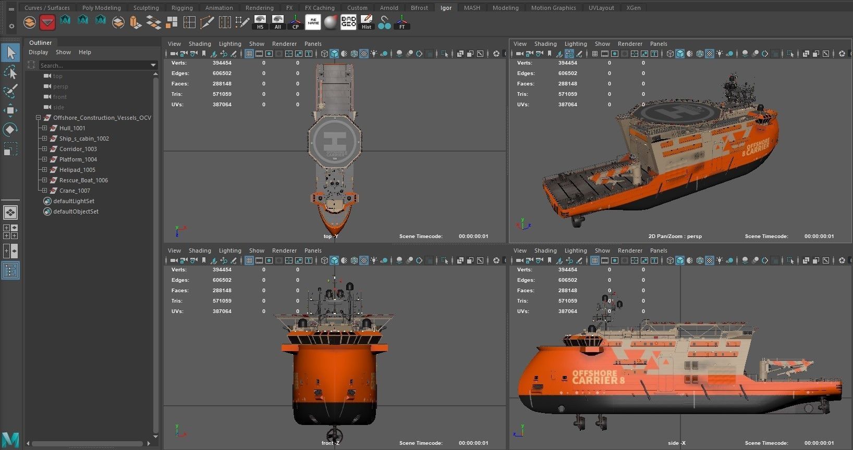Click the HS eye shelf icon
The height and width of the screenshot is (450, 853).
260,22
